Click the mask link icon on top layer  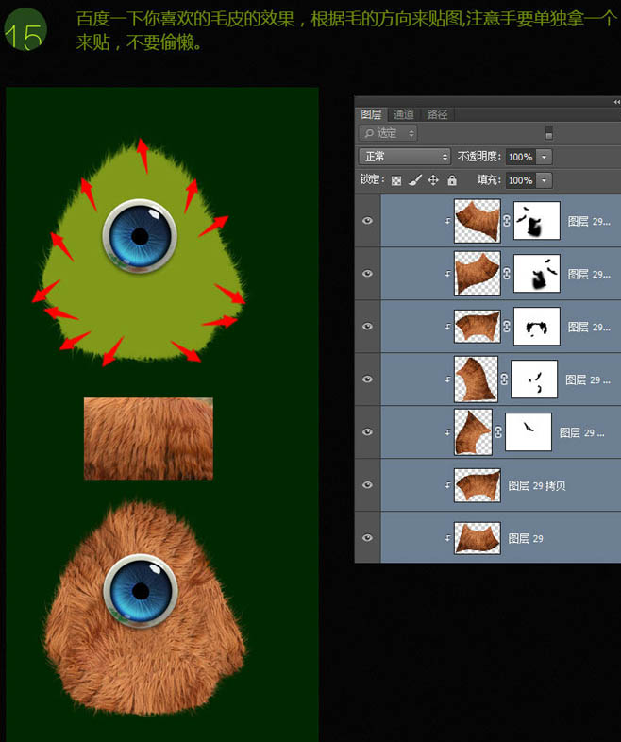pos(506,221)
